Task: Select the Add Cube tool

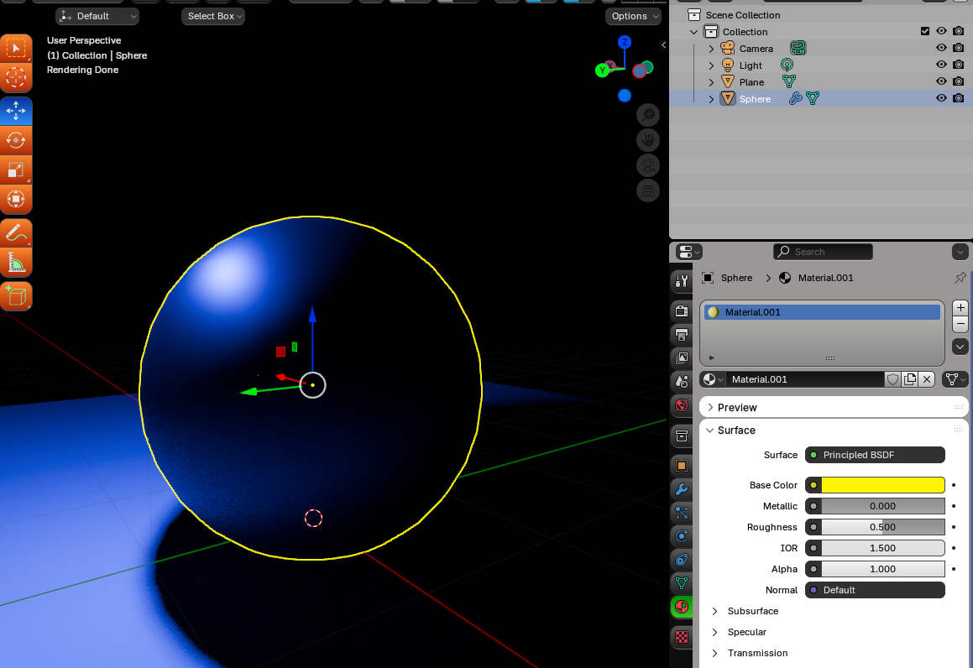Action: coord(16,295)
